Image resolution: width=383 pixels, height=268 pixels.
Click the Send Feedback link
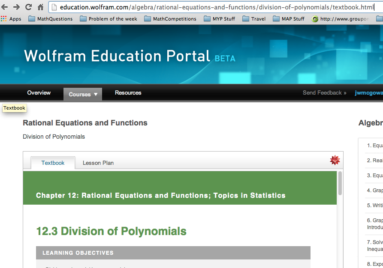324,92
